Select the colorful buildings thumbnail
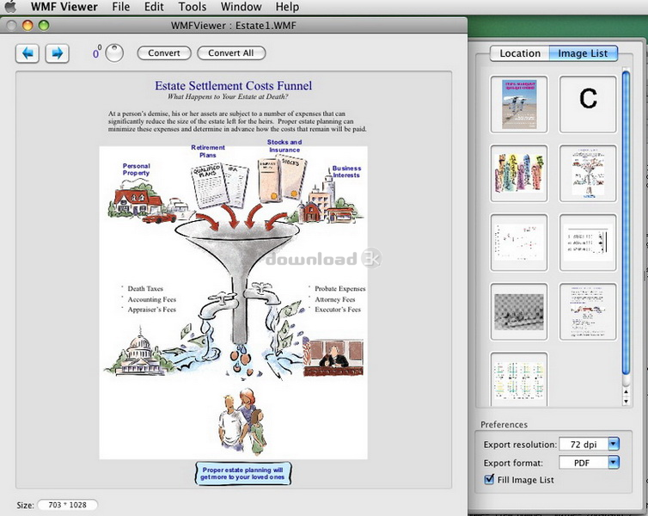 tap(519, 173)
